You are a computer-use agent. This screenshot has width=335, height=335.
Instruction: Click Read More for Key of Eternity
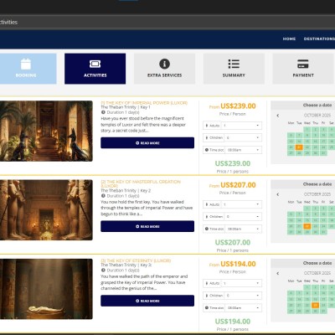tap(147, 301)
